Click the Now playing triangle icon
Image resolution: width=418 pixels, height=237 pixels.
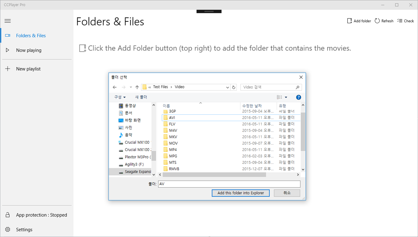click(8, 50)
